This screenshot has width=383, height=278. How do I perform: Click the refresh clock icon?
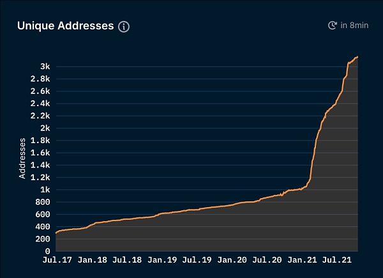pyautogui.click(x=332, y=26)
